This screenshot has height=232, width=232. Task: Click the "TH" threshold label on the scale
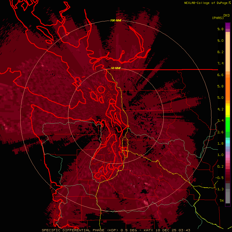tap(221, 201)
